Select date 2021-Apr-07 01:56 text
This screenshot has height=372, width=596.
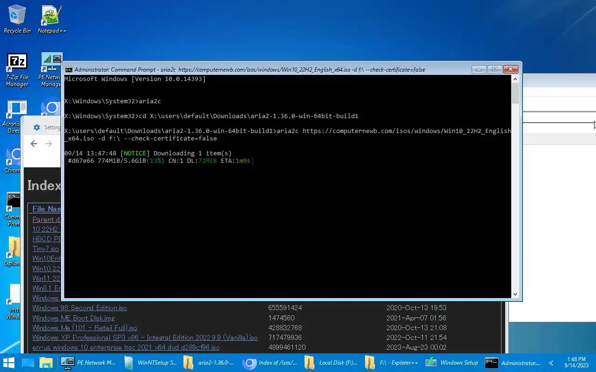[416, 318]
